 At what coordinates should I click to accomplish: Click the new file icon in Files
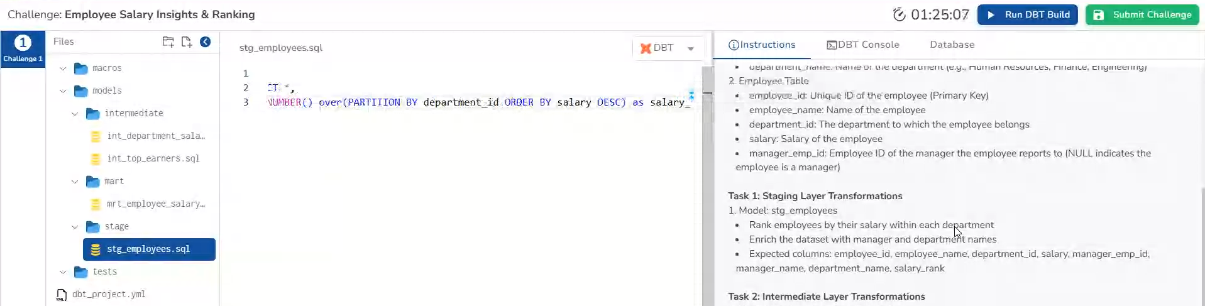pos(187,42)
